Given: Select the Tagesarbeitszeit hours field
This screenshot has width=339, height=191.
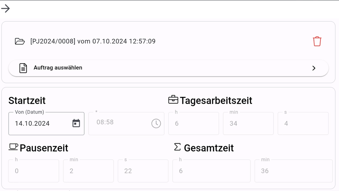Looking at the screenshot, I should click(x=193, y=124).
